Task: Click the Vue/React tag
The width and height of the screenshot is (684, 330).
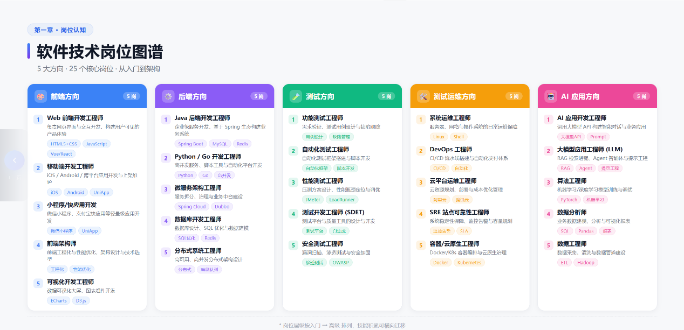Action: [x=61, y=153]
